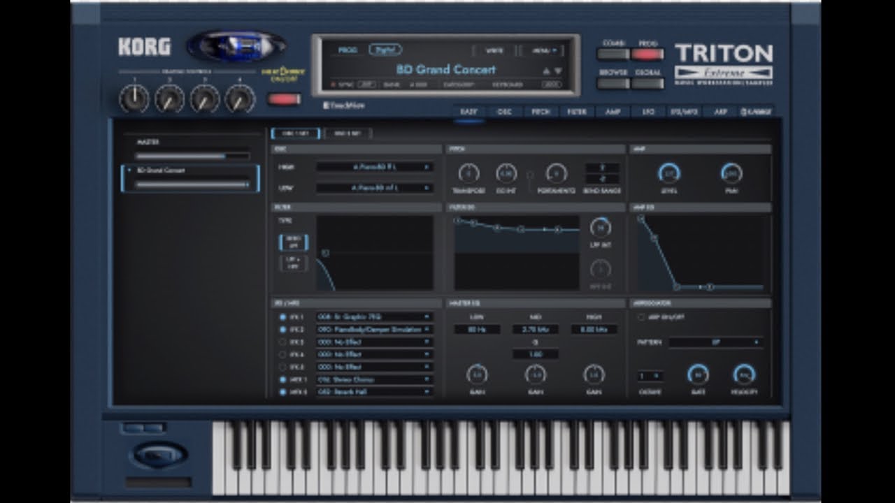Open arpeggiator Pattern dropdown
Viewport: 895px width, 503px height.
716,342
